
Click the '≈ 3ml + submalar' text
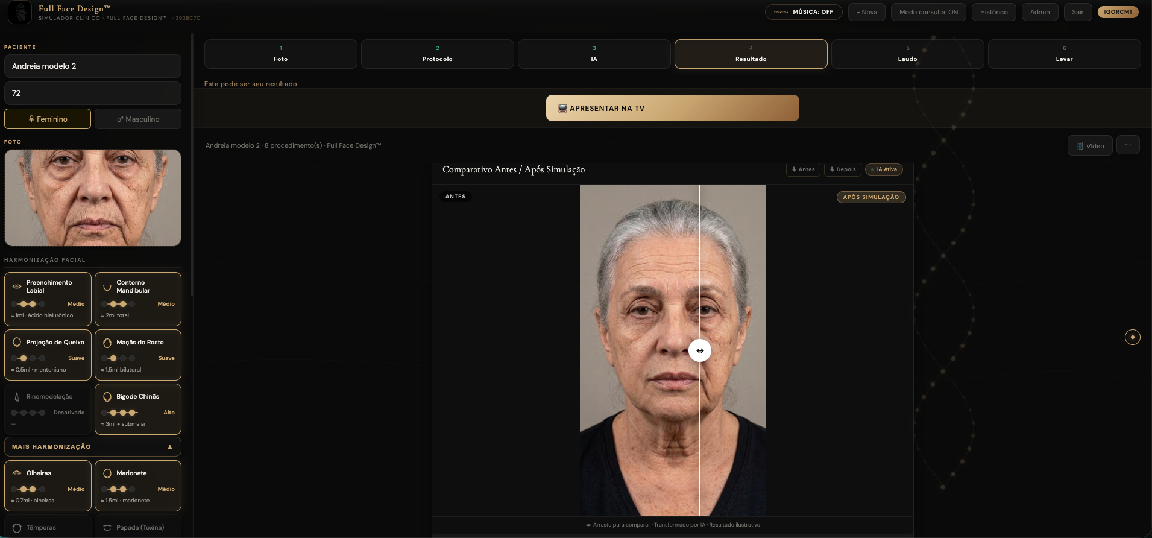[x=124, y=424]
